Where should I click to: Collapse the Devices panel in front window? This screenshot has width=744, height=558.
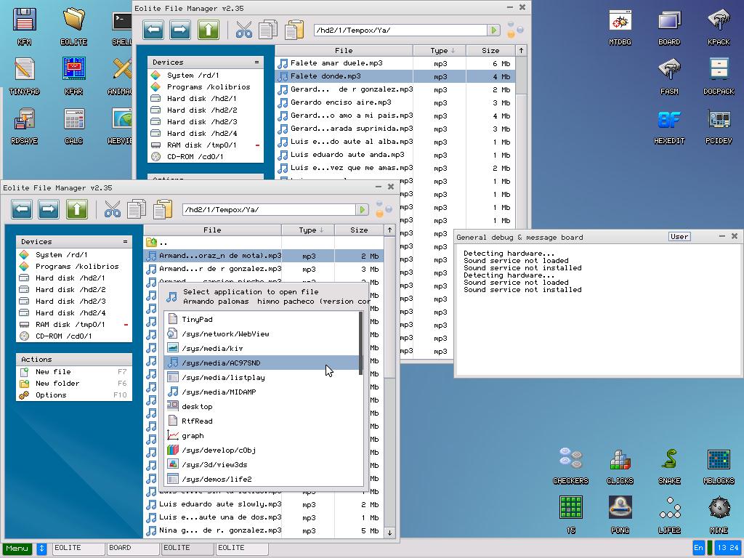click(x=125, y=241)
